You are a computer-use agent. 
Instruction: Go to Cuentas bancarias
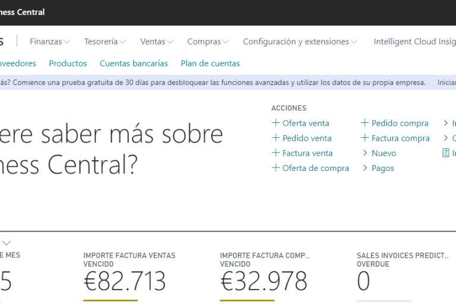[134, 64]
